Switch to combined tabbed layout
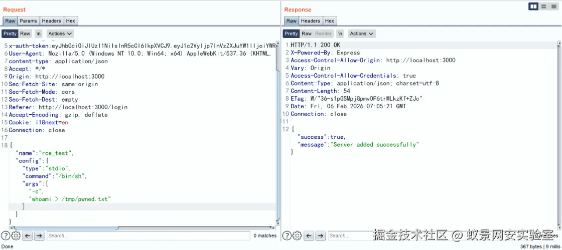The image size is (562, 250). click(553, 7)
